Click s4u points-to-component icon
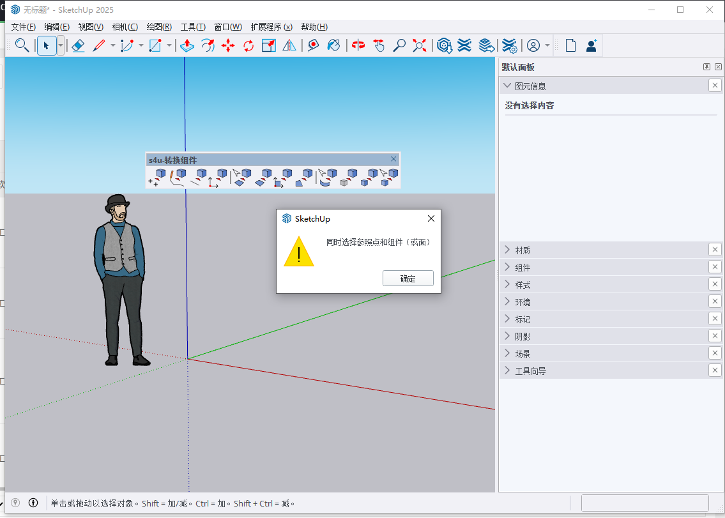 click(x=156, y=178)
